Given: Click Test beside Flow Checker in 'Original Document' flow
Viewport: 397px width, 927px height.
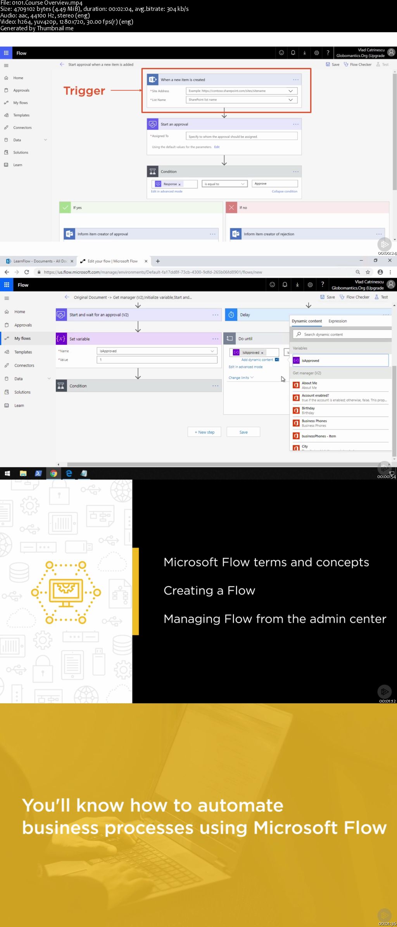Looking at the screenshot, I should [x=381, y=297].
